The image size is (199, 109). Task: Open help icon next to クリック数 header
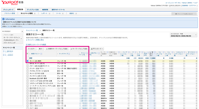pos(135,52)
